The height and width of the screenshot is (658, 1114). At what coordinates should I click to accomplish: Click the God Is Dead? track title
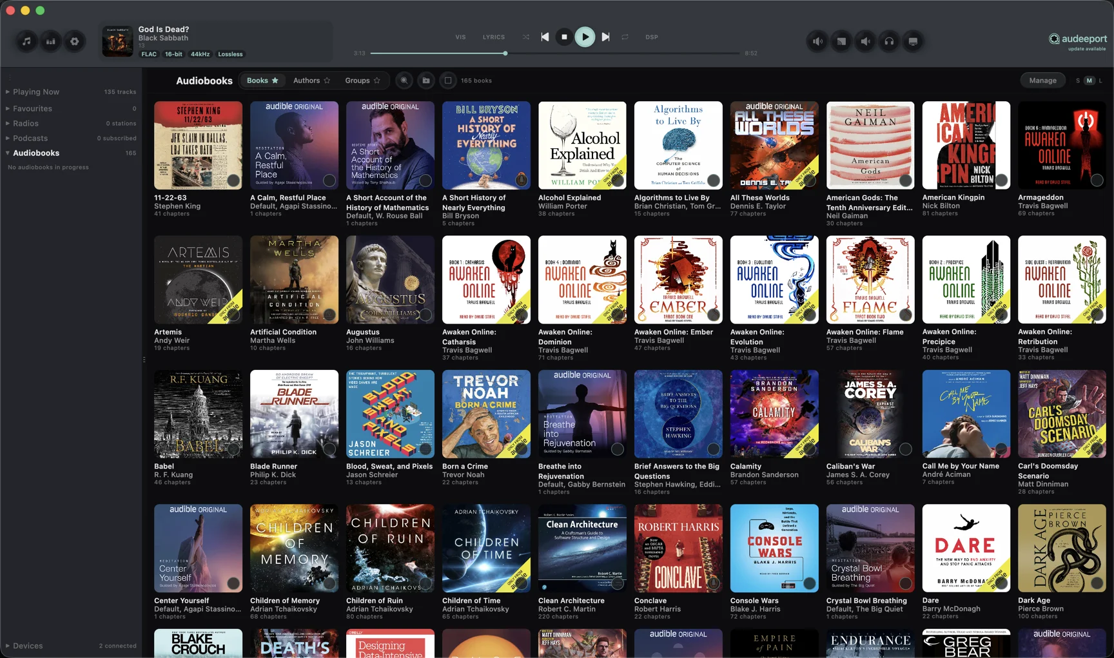[164, 30]
